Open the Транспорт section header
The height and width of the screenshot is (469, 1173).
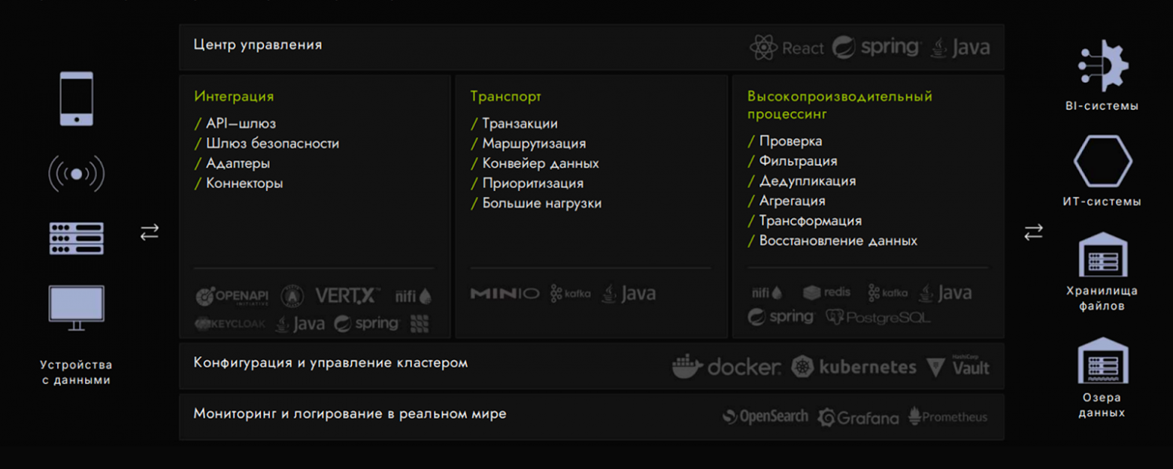tap(505, 96)
